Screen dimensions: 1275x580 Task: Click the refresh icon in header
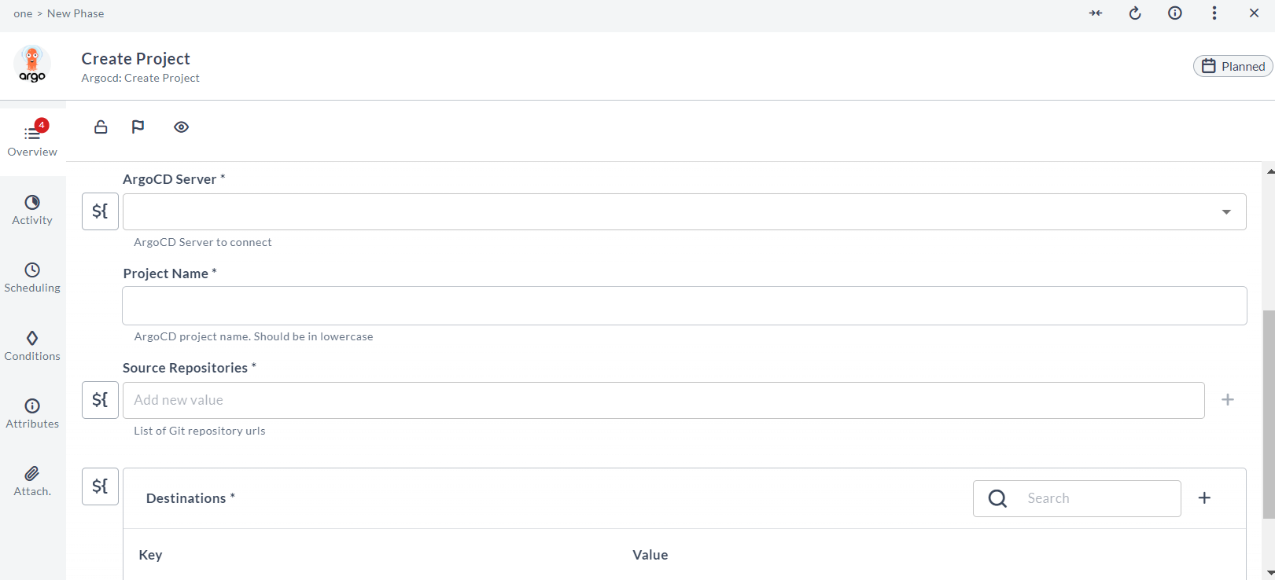click(1135, 13)
